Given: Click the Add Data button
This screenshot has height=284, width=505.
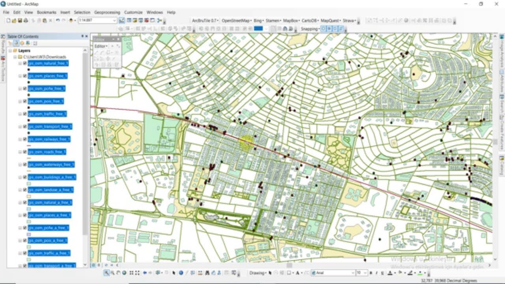Looking at the screenshot, I should [x=71, y=21].
